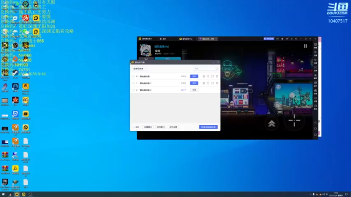Click the player avatar in game invite
The height and width of the screenshot is (197, 351).
(x=146, y=50)
